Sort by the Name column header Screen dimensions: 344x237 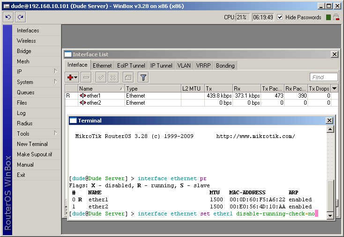tap(101, 89)
